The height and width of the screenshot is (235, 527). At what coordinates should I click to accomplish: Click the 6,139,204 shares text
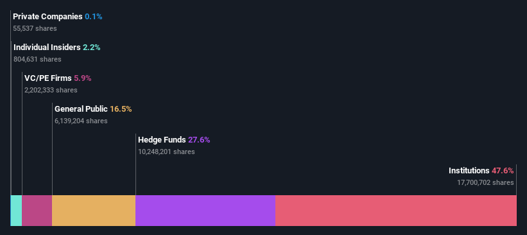(x=82, y=121)
